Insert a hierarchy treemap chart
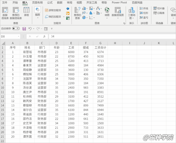 click(91, 8)
